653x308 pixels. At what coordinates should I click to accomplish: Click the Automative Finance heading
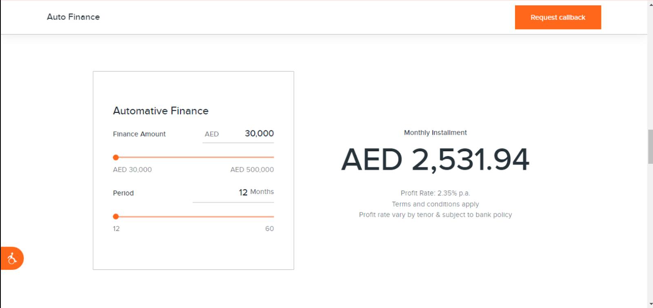point(161,111)
